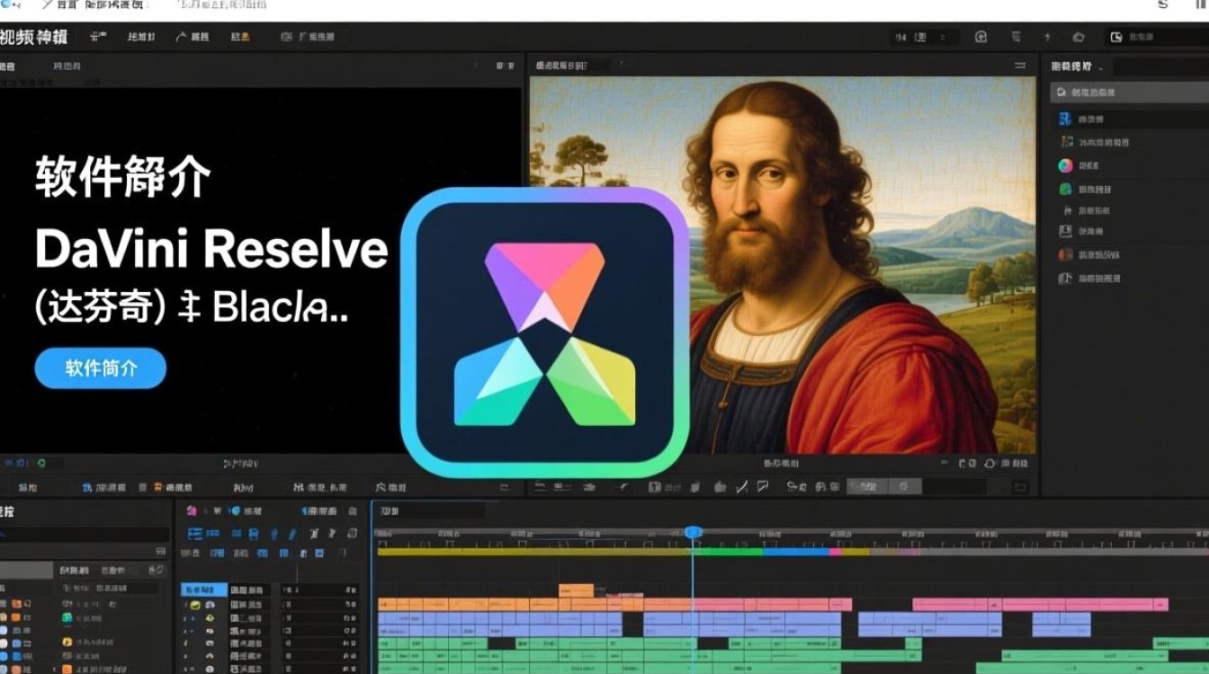Select the highlighted blue tab in the track list
This screenshot has width=1209, height=674.
[204, 590]
